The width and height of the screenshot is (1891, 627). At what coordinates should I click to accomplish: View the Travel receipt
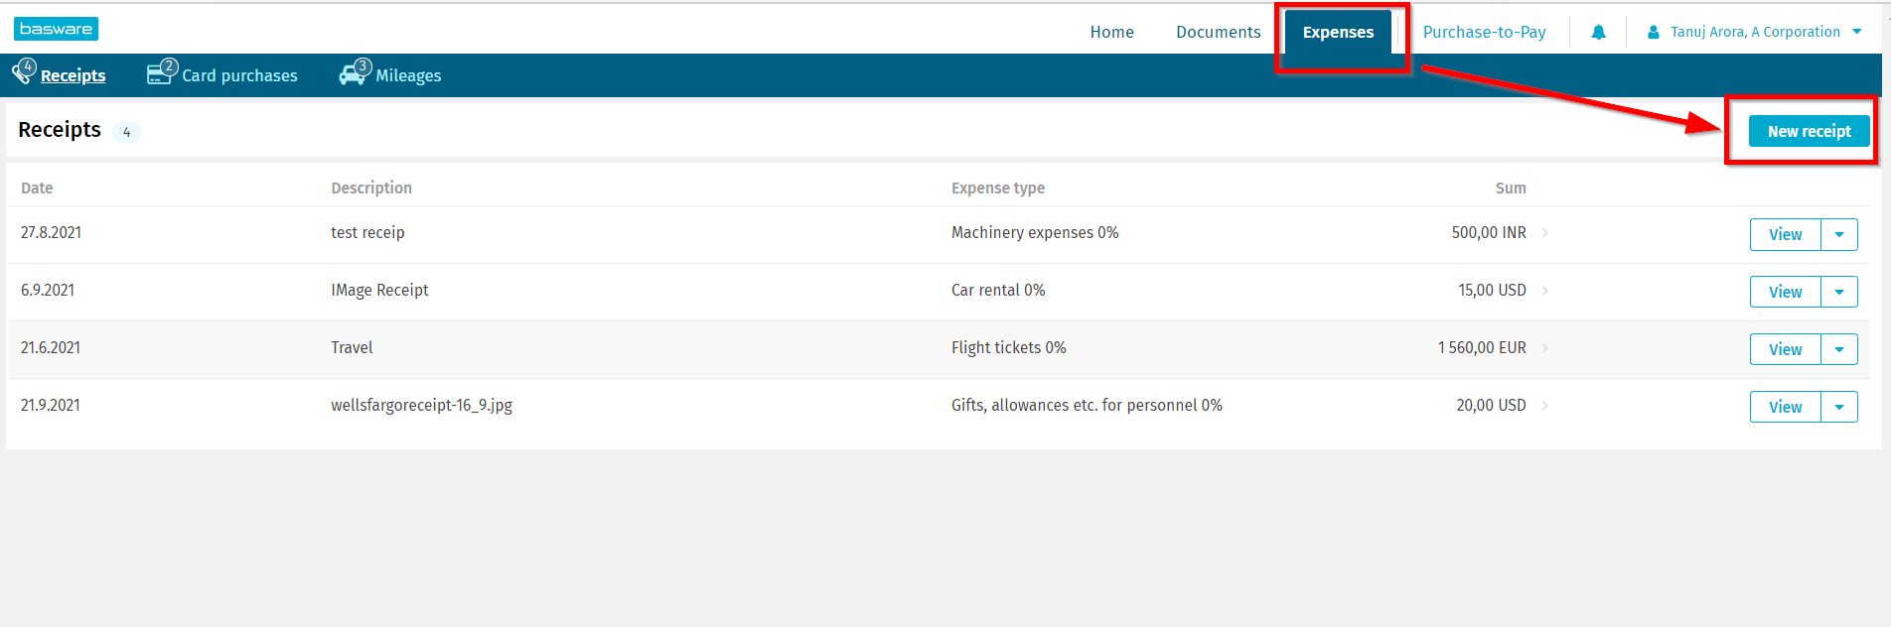[x=1785, y=350]
